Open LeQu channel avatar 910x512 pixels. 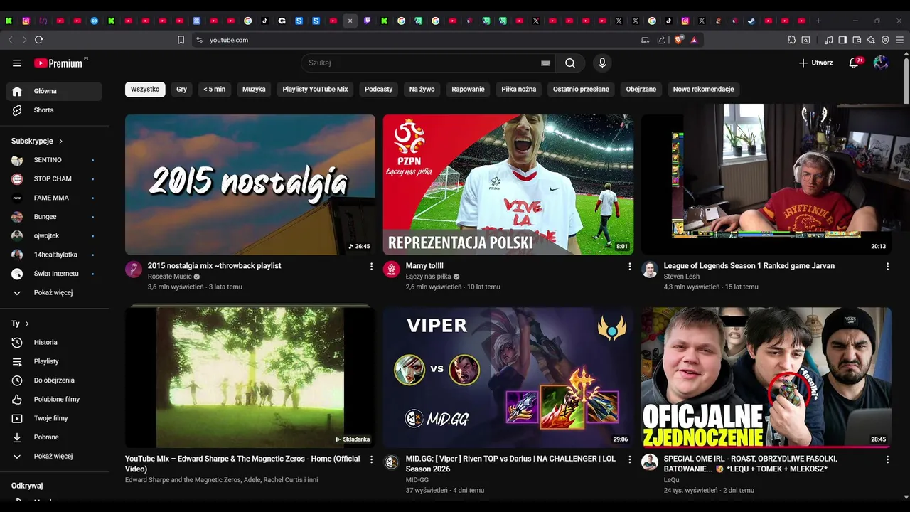pyautogui.click(x=650, y=462)
